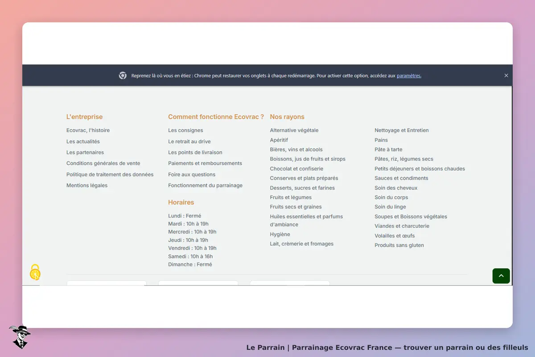Browse Apéritif category
This screenshot has height=357, width=535.
[x=279, y=140]
